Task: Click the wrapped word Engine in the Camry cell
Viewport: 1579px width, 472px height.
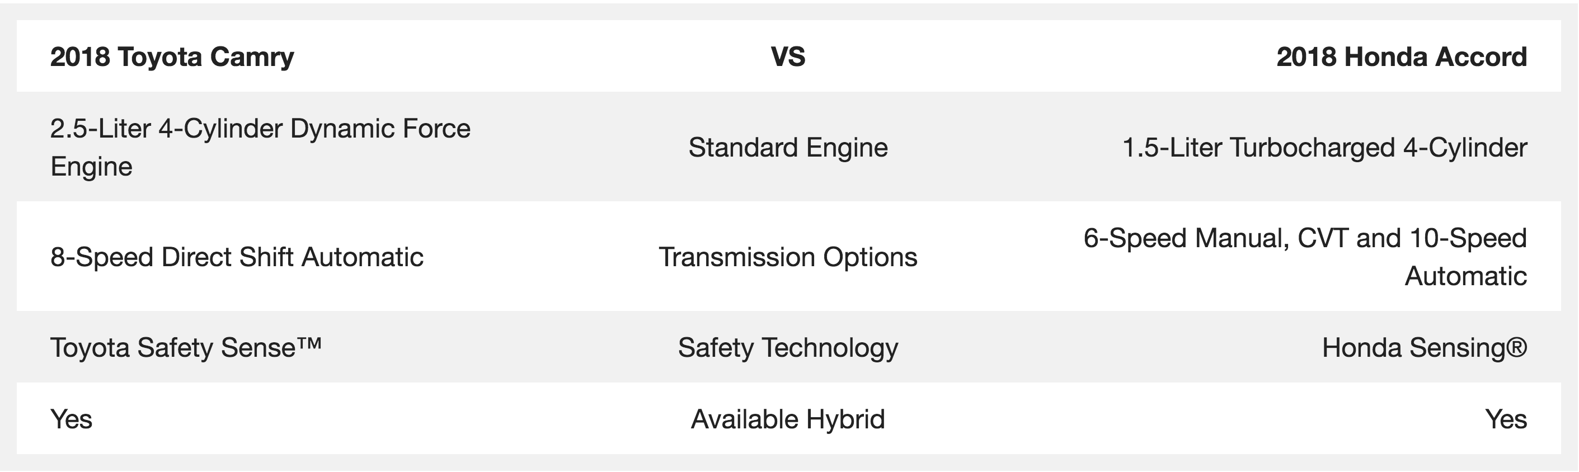Action: (x=91, y=167)
